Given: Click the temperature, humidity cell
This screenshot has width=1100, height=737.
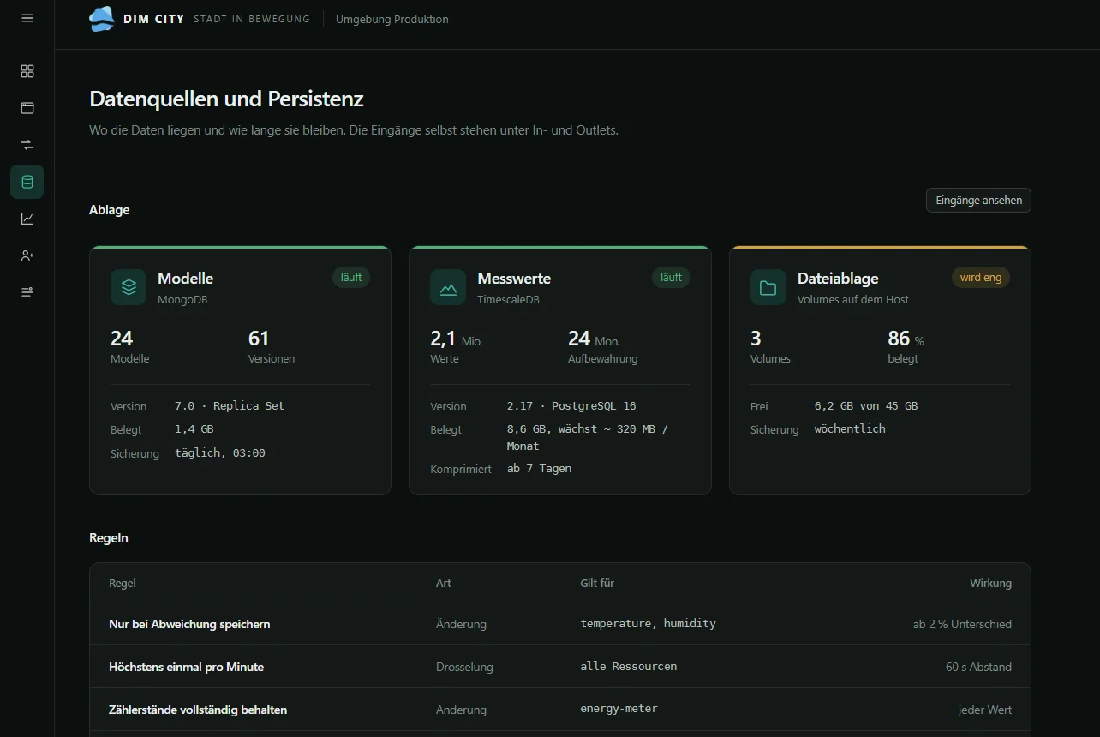Looking at the screenshot, I should [649, 623].
